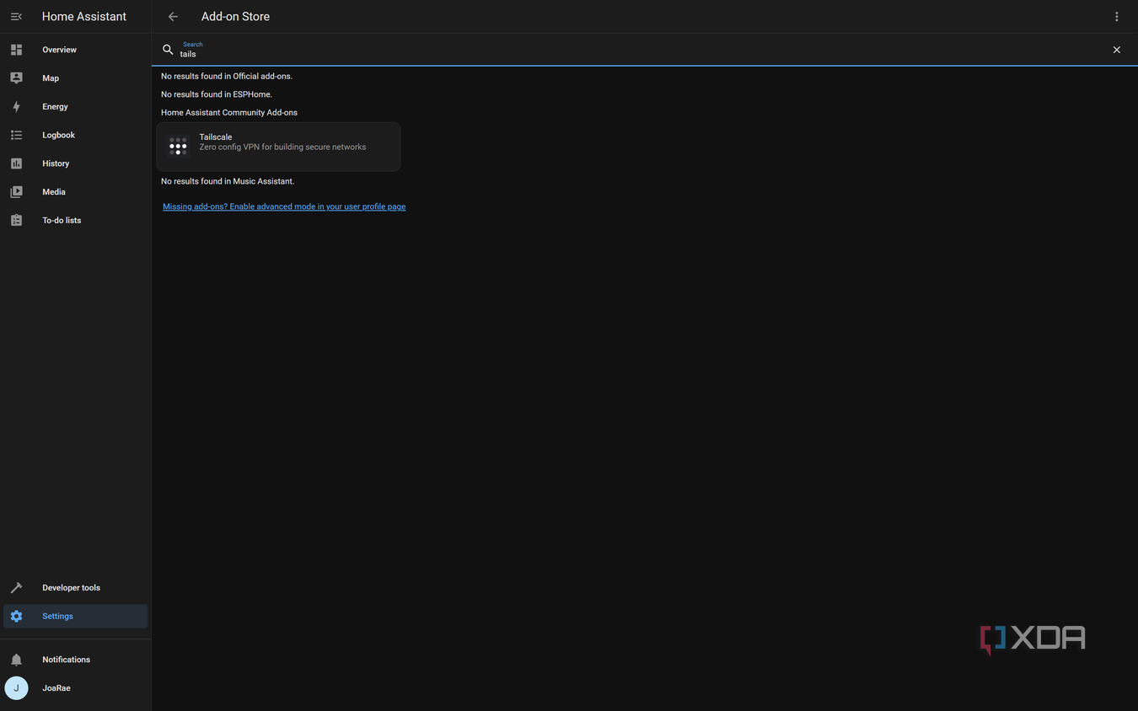Click the Settings gear icon
This screenshot has height=711, width=1138.
16,616
